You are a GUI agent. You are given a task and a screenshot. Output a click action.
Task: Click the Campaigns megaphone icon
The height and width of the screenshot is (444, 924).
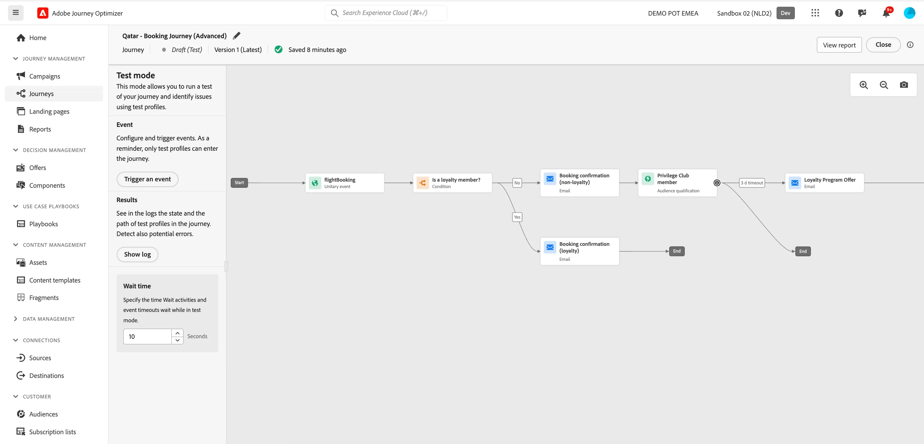click(x=21, y=76)
